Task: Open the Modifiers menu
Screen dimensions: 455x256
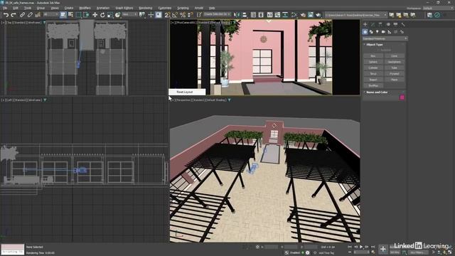Action: (x=85, y=8)
